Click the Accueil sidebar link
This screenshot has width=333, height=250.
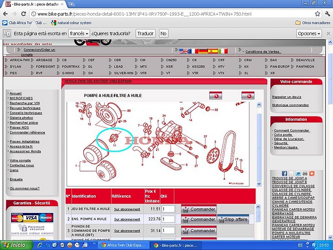tap(16, 93)
